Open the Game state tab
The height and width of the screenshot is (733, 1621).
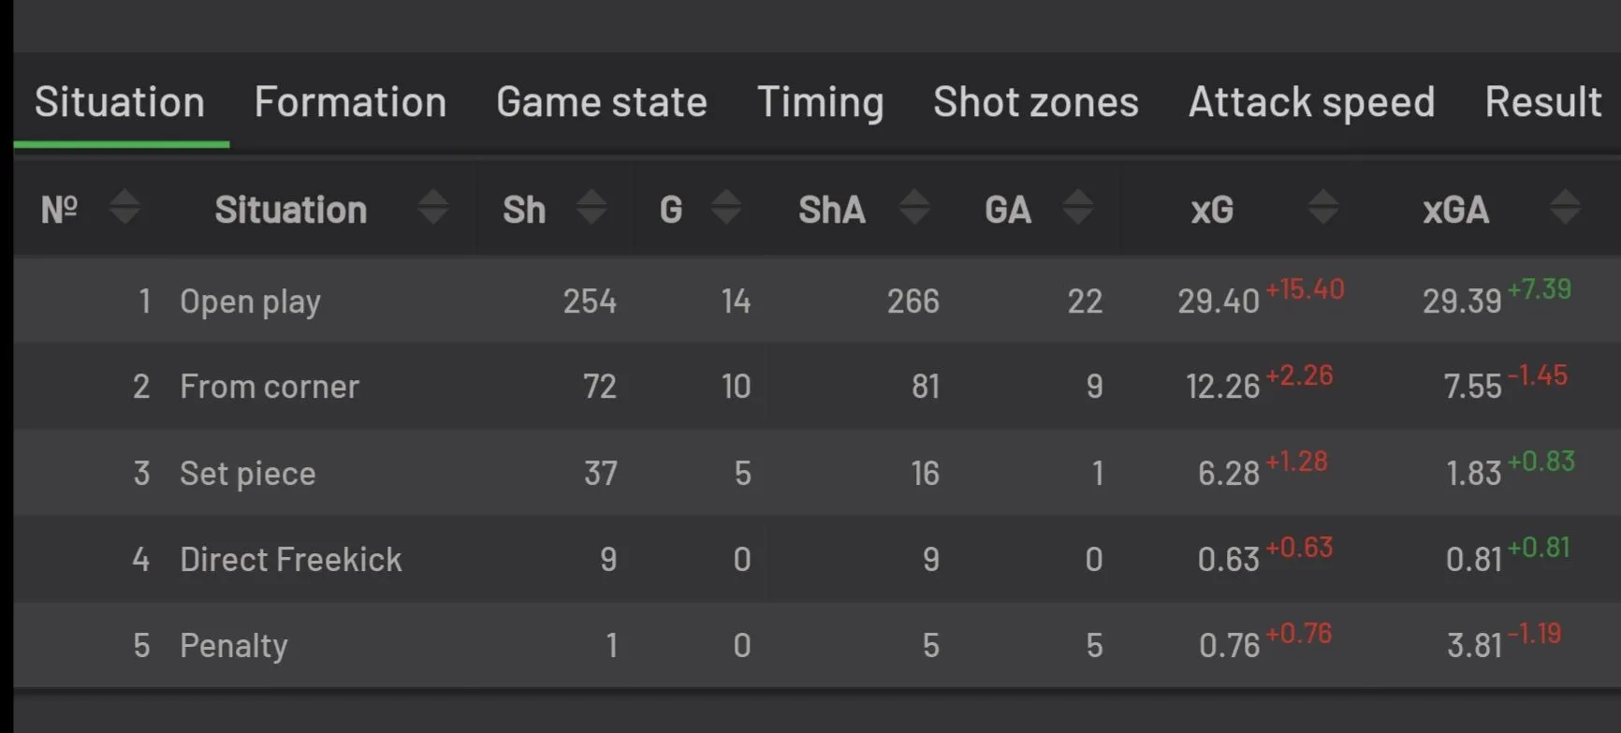point(601,102)
